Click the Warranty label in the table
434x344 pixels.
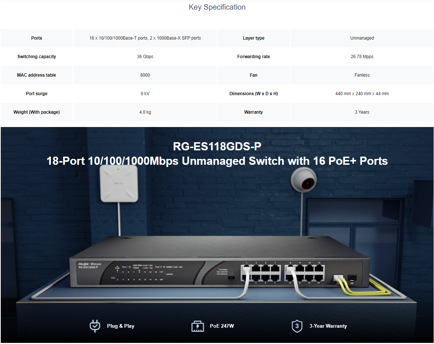(253, 112)
